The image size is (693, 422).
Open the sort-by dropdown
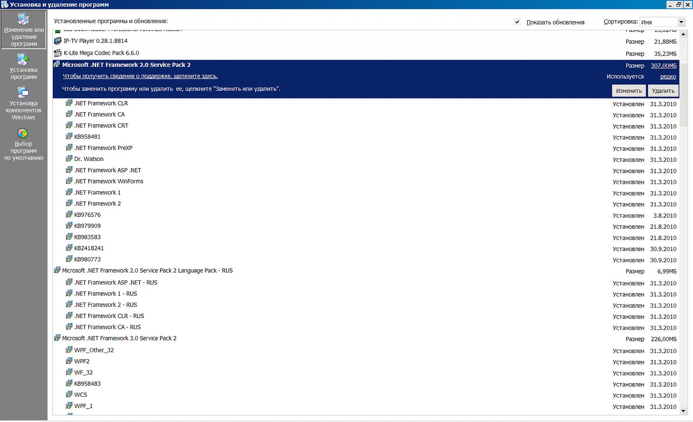pos(681,22)
